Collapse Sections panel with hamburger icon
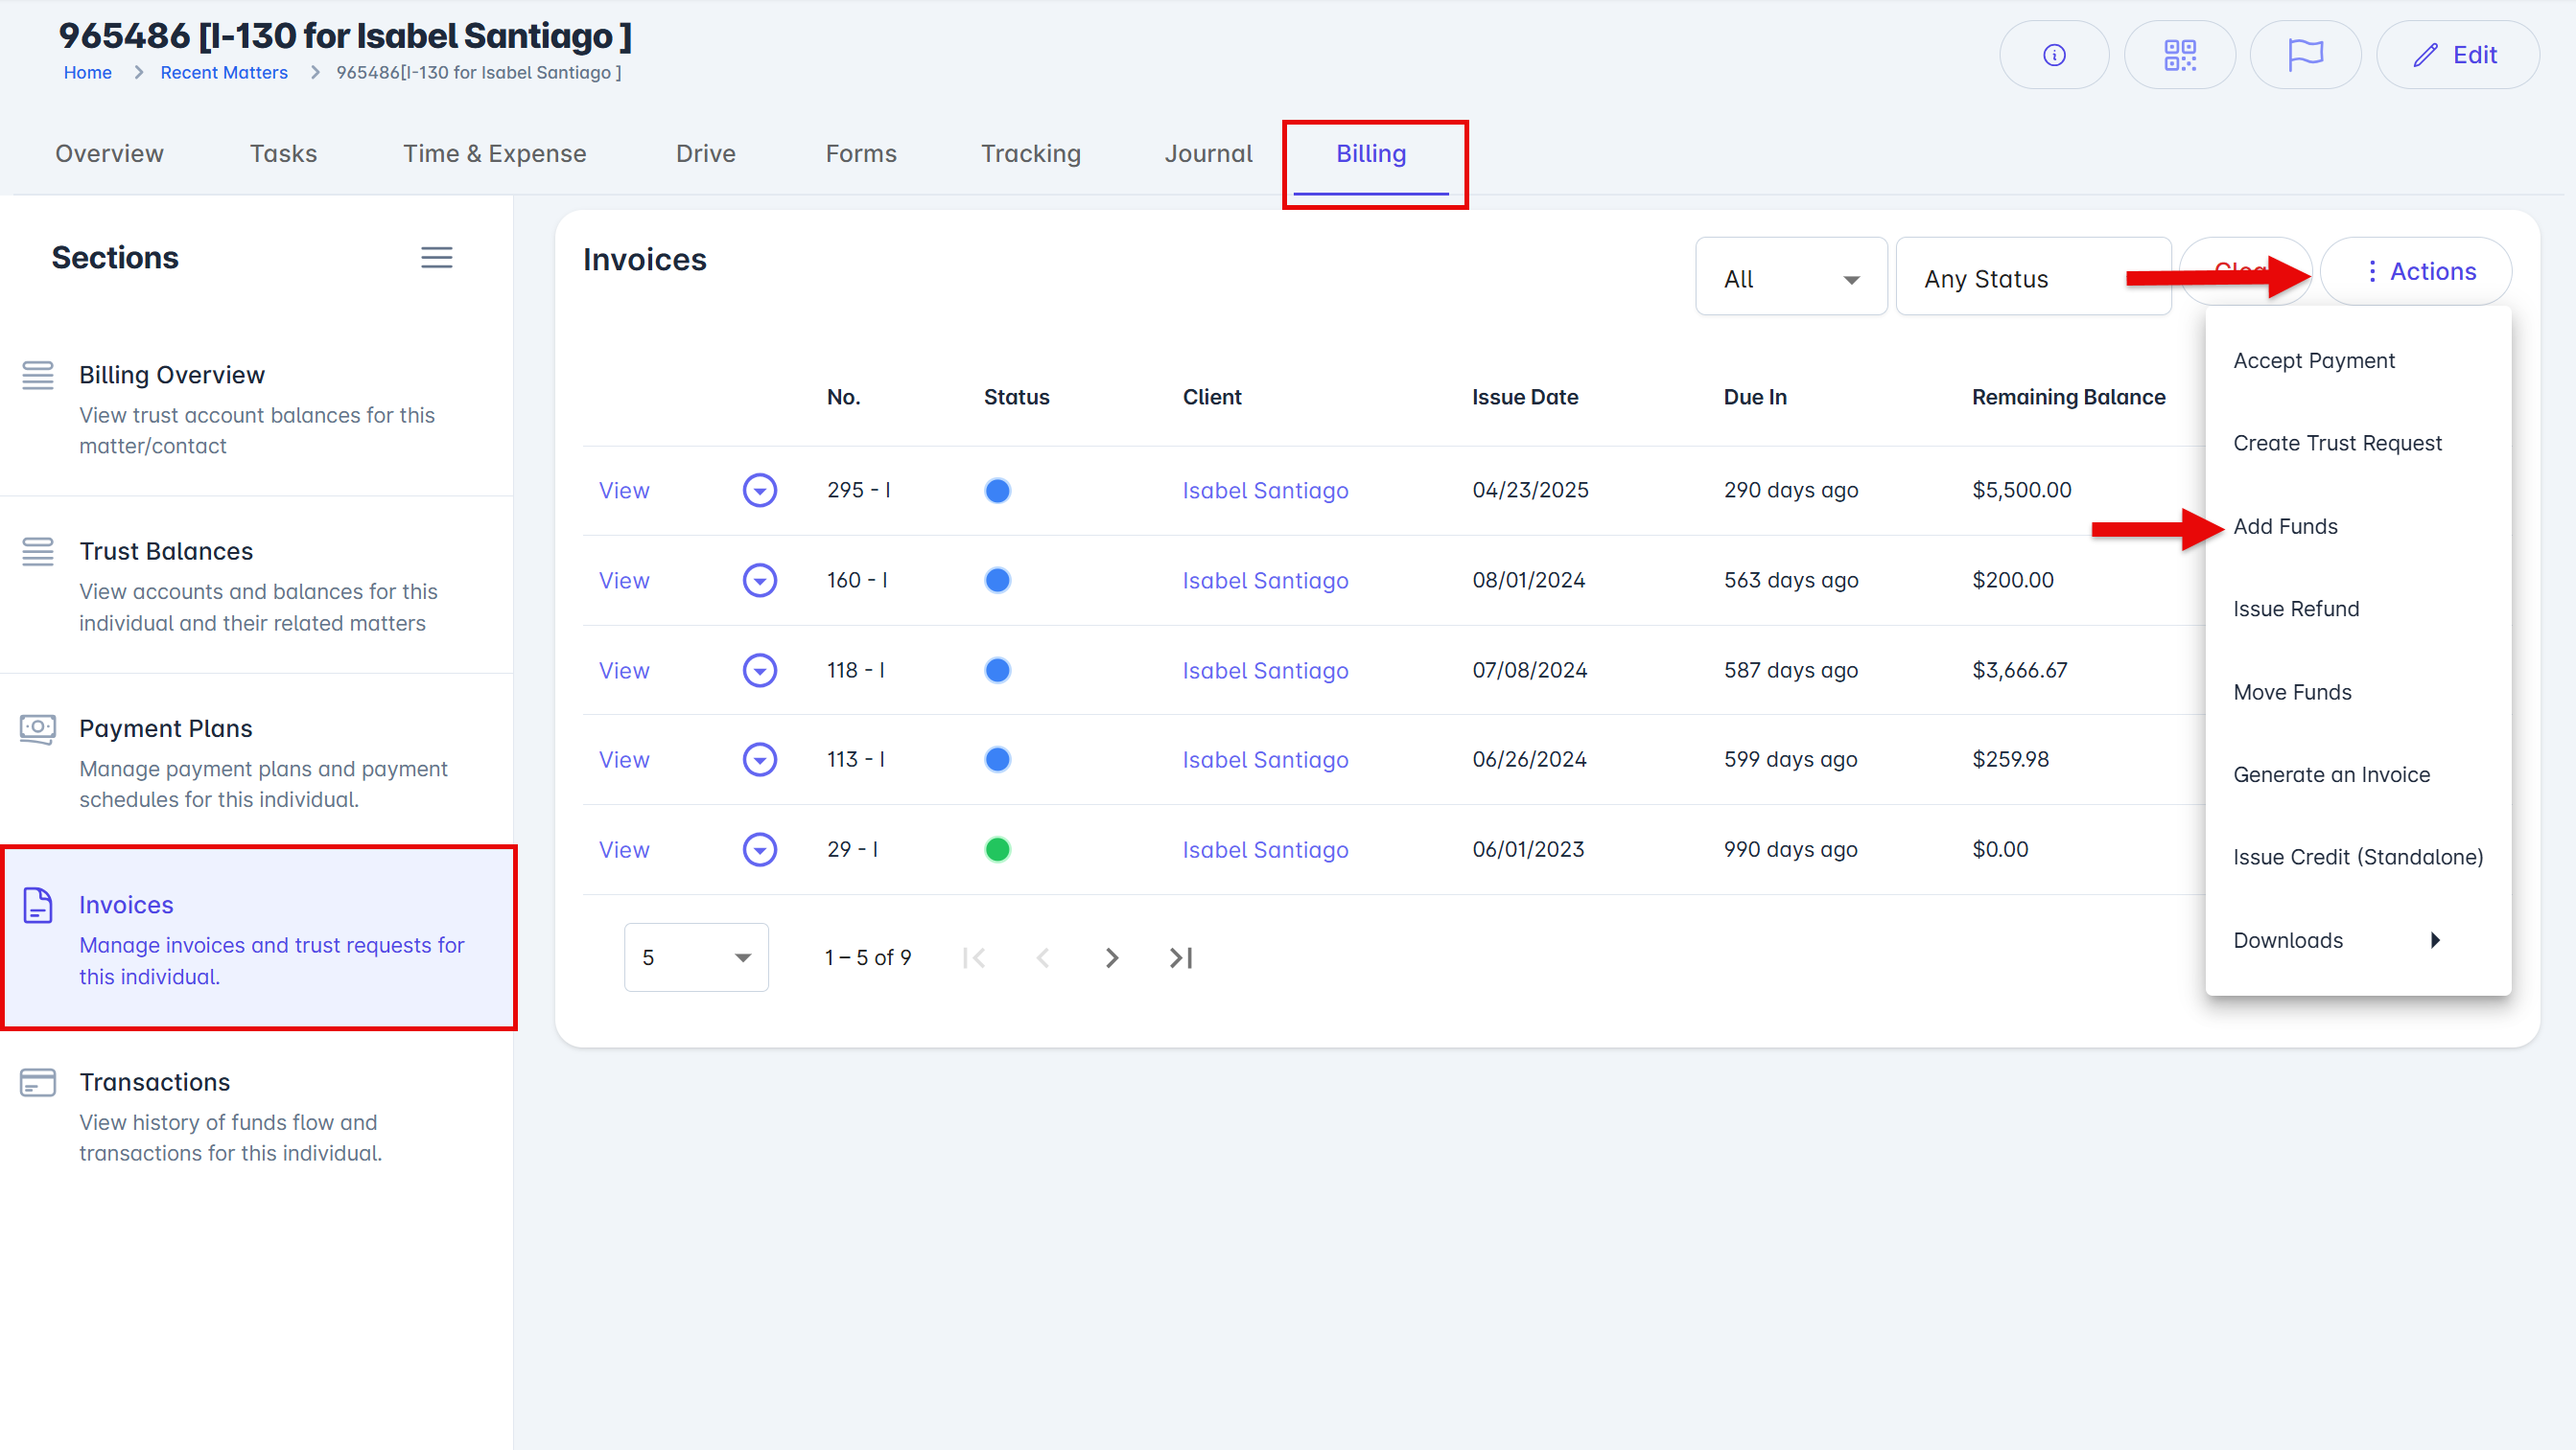This screenshot has height=1450, width=2576. [436, 258]
